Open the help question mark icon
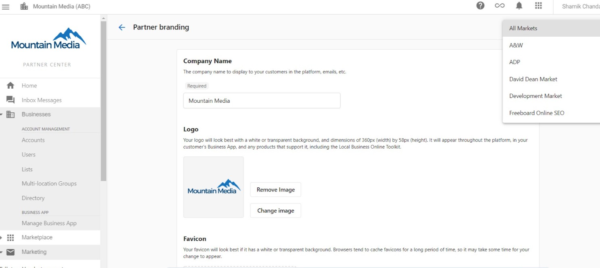The height and width of the screenshot is (268, 600). tap(480, 6)
